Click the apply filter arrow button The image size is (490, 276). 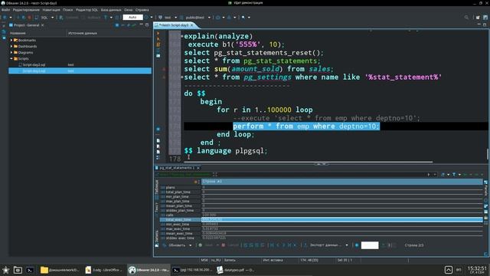429,174
